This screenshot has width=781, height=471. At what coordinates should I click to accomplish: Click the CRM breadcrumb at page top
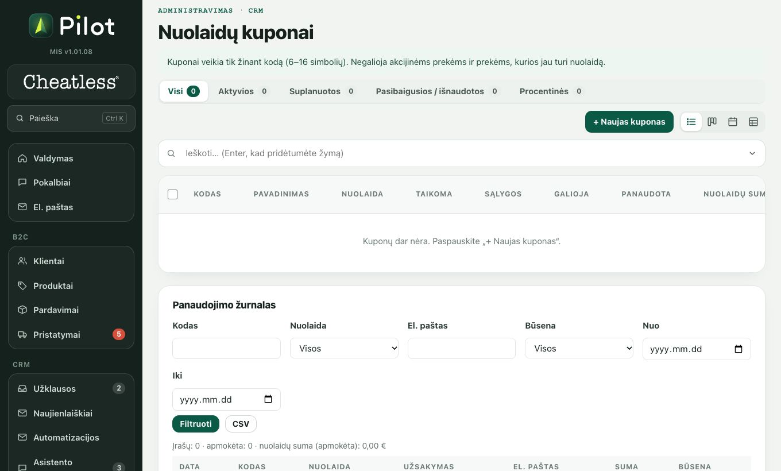pyautogui.click(x=256, y=10)
